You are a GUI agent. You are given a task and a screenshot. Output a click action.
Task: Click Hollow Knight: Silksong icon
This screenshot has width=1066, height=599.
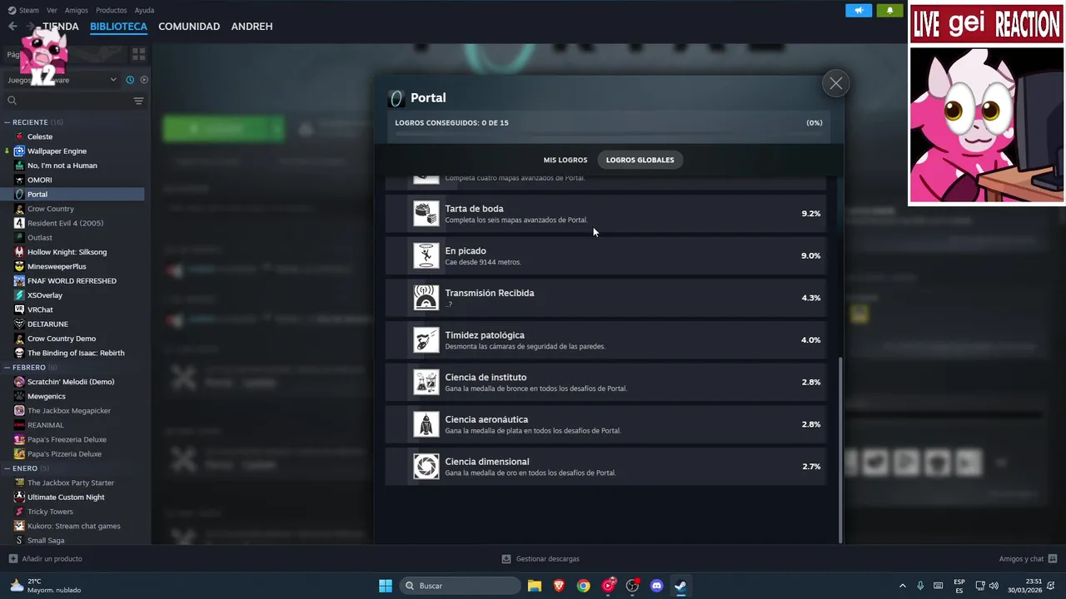click(19, 252)
